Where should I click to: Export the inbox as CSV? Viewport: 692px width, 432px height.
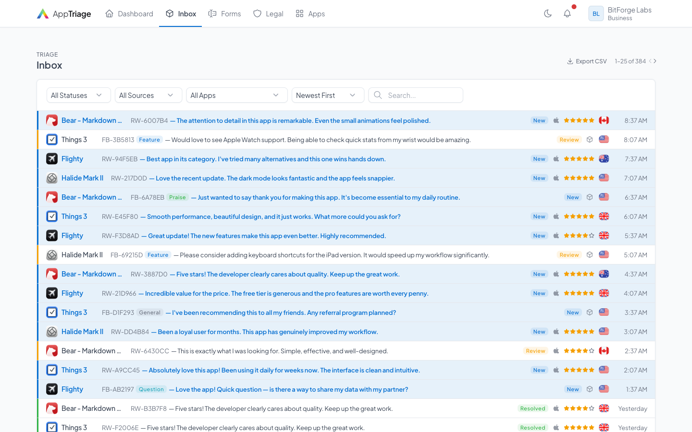586,61
